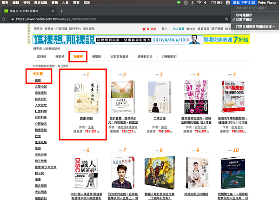This screenshot has width=279, height=201.
Task: Click the 阿芳的新三杯麵粉 title link
Action: 196,194
